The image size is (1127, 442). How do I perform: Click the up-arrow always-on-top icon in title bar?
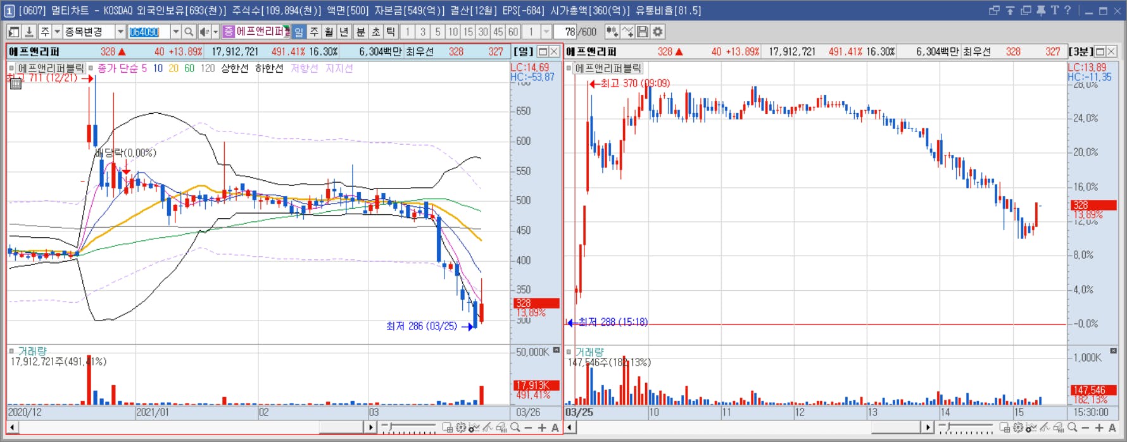tap(1010, 11)
